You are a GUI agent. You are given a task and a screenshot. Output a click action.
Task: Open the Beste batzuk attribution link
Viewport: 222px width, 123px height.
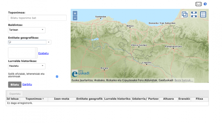click(x=184, y=80)
